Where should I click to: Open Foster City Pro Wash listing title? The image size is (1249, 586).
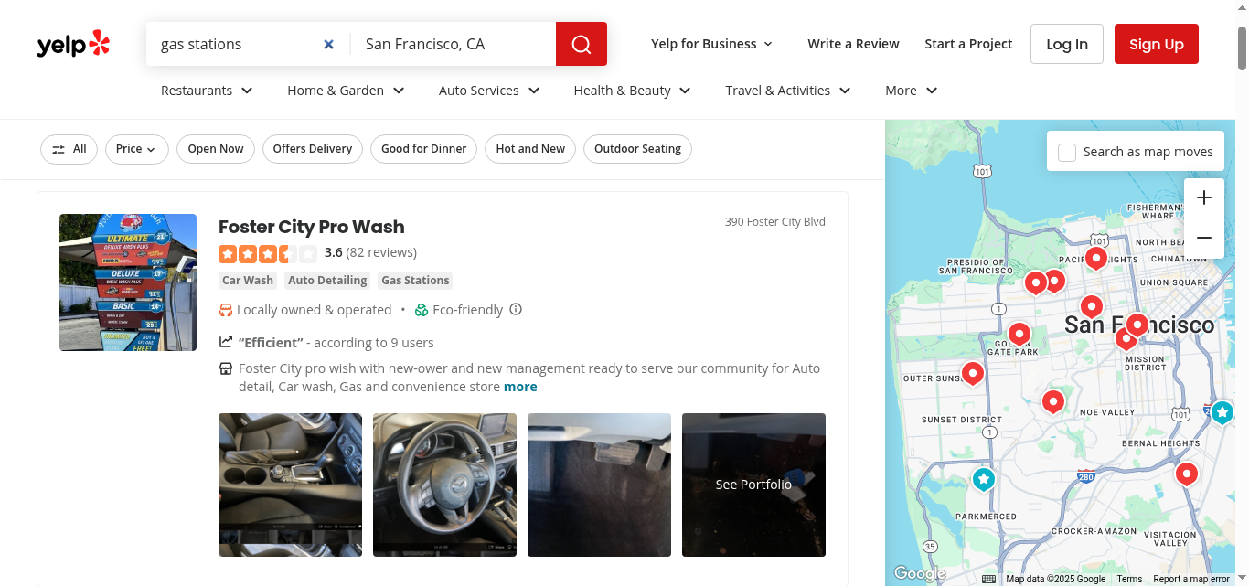311,227
